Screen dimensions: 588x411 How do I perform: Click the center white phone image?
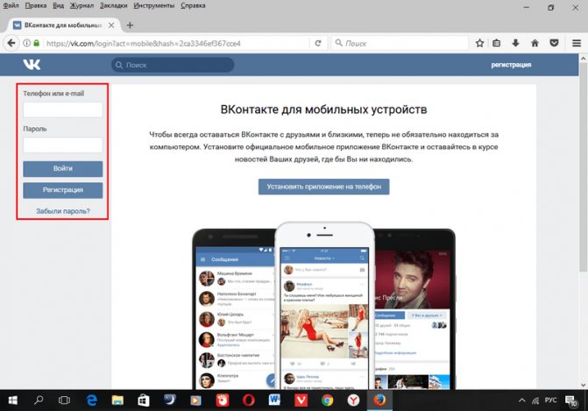tap(324, 306)
